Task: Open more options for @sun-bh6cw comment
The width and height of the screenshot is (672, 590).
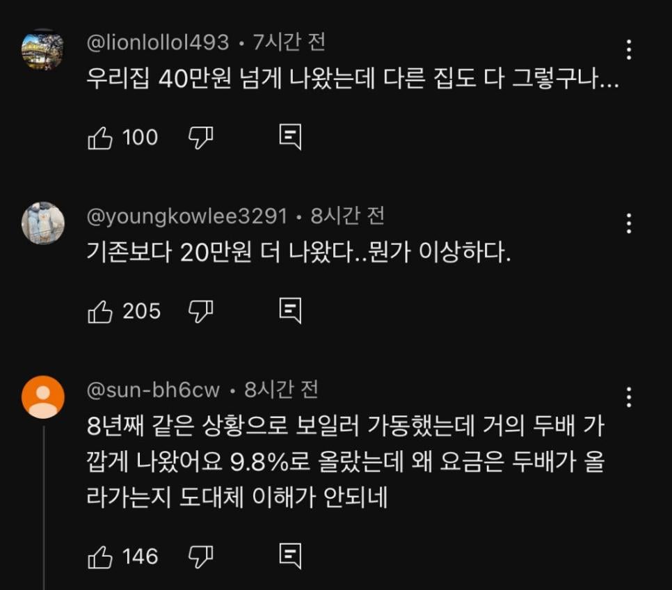Action: point(629,397)
